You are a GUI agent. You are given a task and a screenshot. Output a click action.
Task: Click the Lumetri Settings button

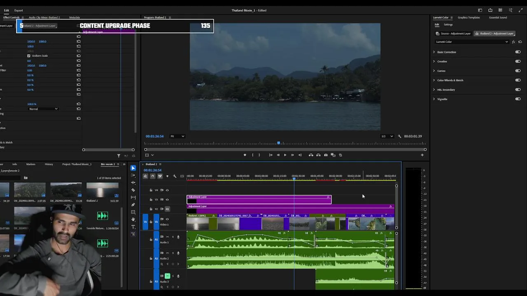[x=448, y=25]
